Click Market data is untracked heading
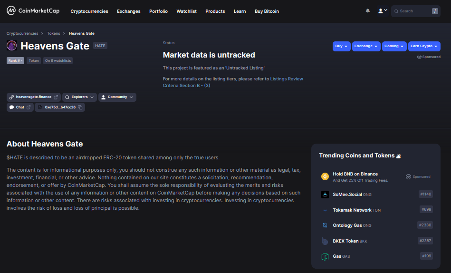 209,55
